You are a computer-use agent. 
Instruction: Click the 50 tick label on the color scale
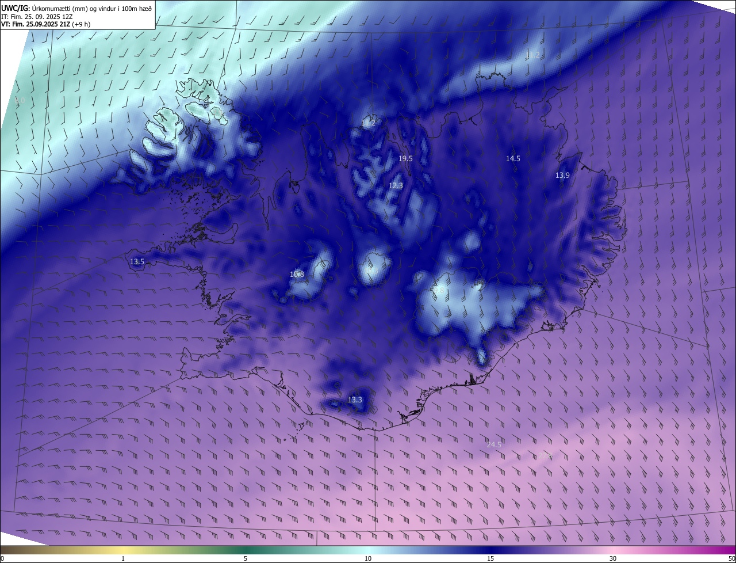pyautogui.click(x=731, y=558)
